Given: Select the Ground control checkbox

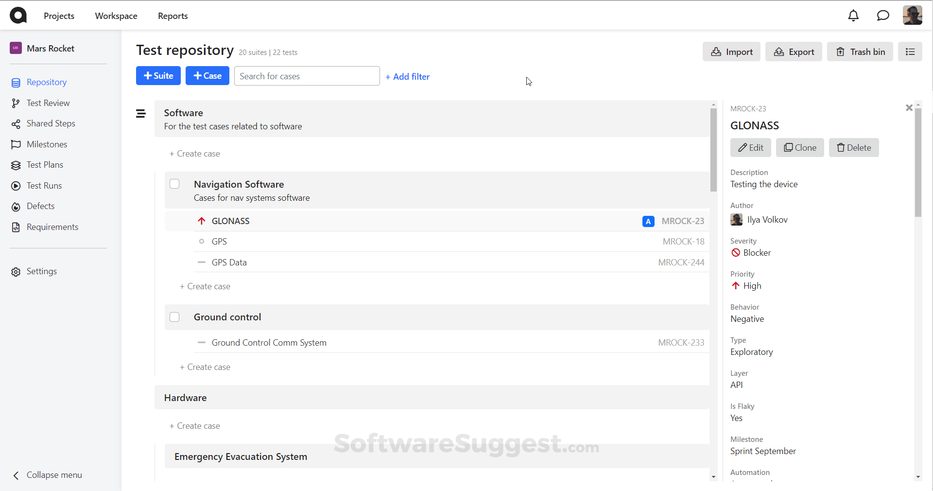Looking at the screenshot, I should click(174, 316).
